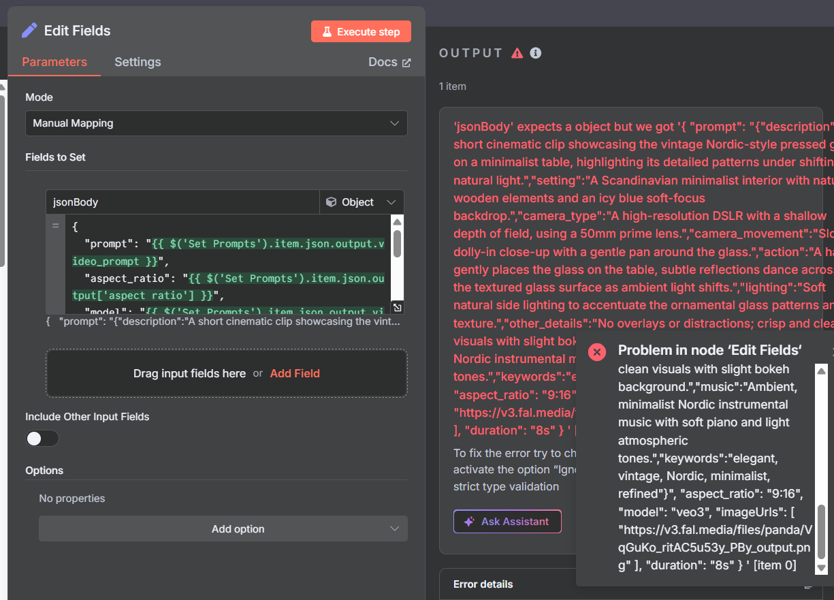Click the equals expression icon in code editor
Viewport: 834px width, 600px height.
tap(55, 226)
